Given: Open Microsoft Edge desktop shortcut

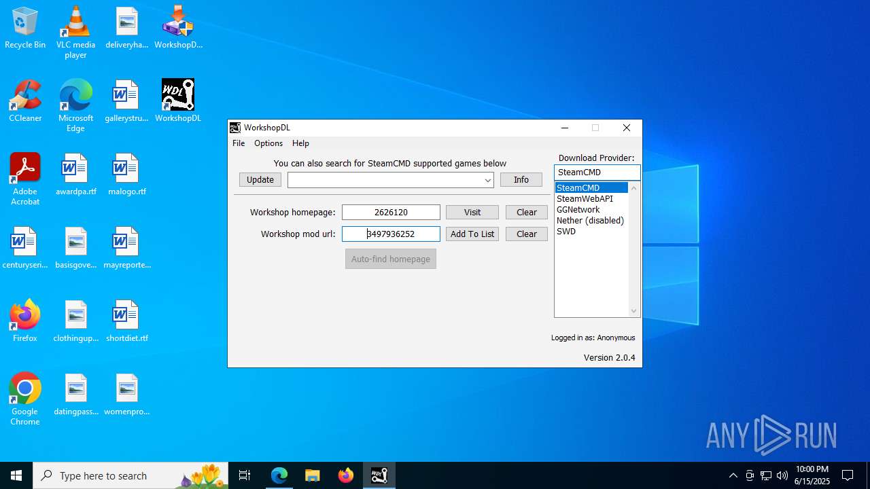Looking at the screenshot, I should [75, 106].
